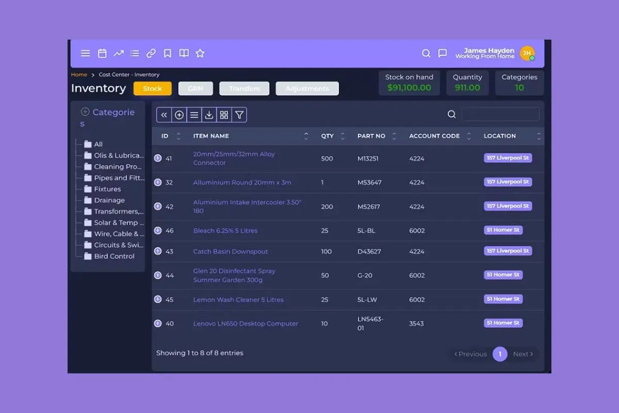Screen dimensions: 619x413
Task: Open the chat messages icon
Action: (x=443, y=53)
